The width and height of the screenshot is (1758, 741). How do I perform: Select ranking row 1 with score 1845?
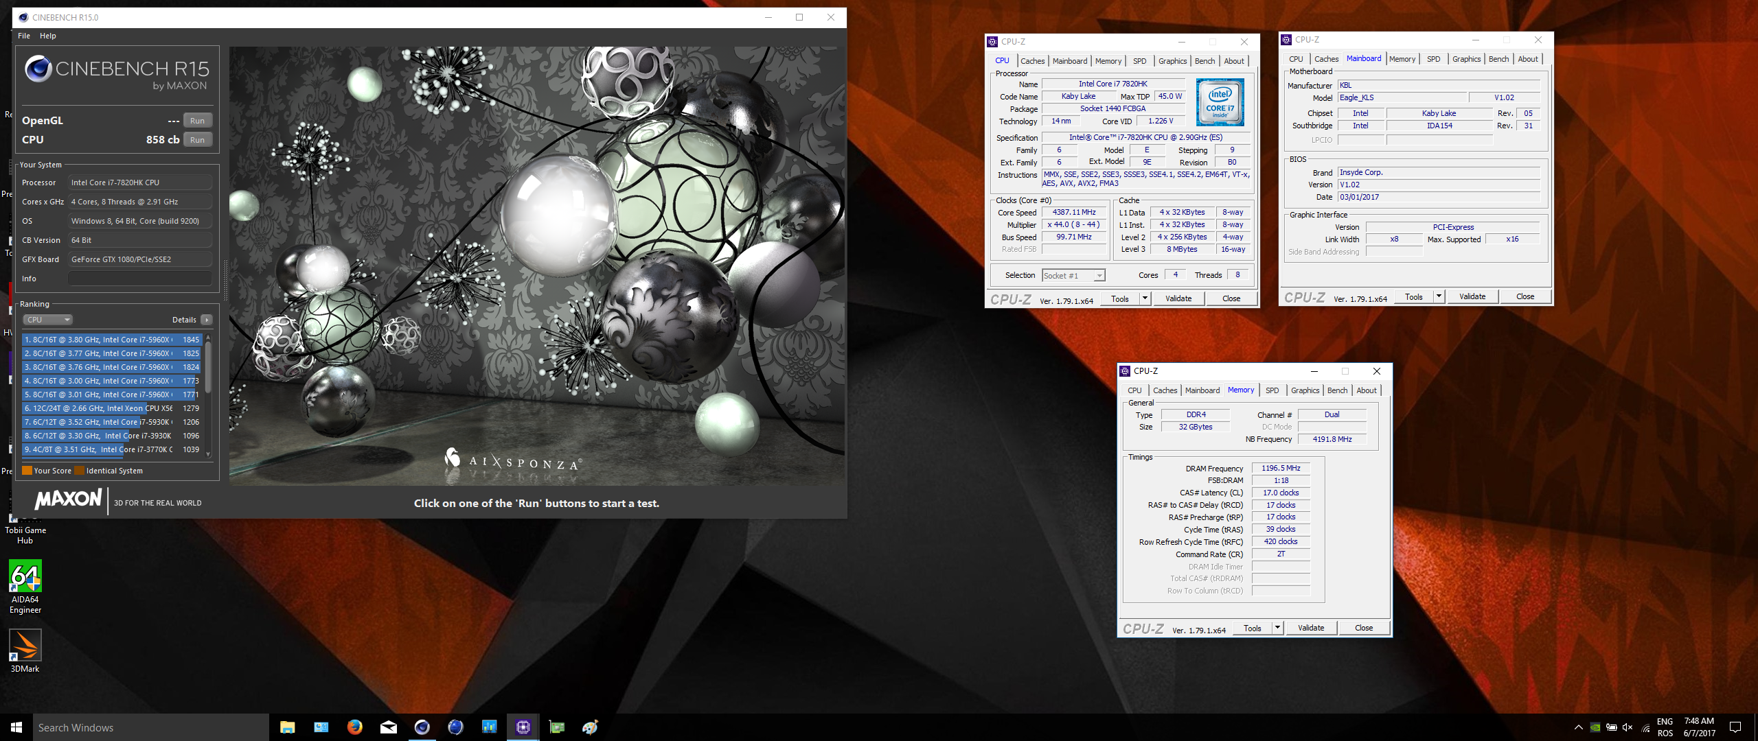pos(112,340)
